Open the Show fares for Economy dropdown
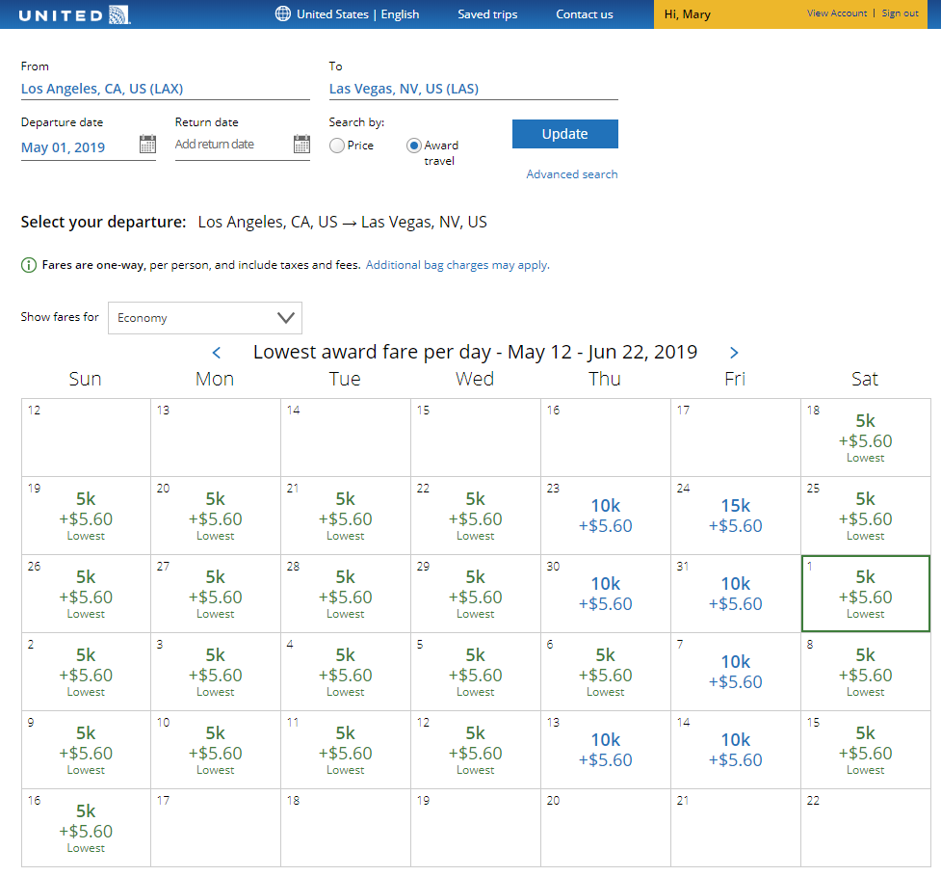 (x=204, y=318)
